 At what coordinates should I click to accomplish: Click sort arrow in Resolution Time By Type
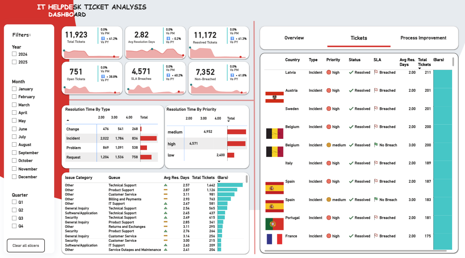click(67, 121)
